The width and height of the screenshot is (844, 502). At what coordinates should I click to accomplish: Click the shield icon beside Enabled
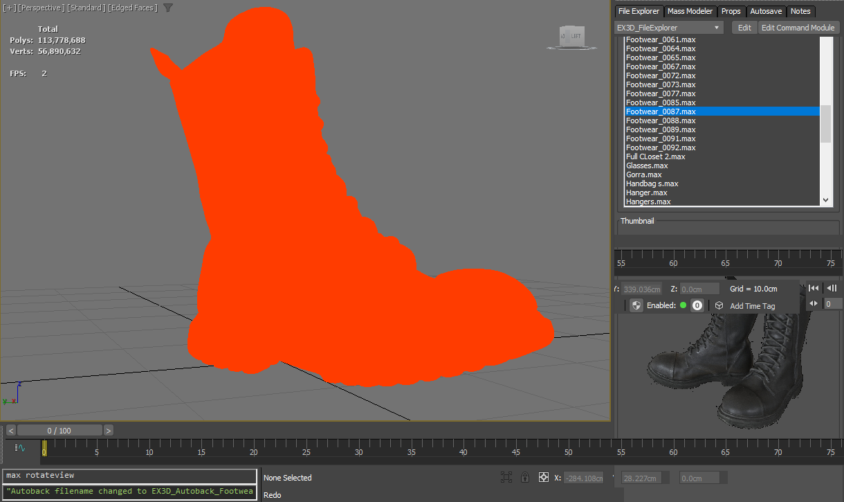point(636,305)
